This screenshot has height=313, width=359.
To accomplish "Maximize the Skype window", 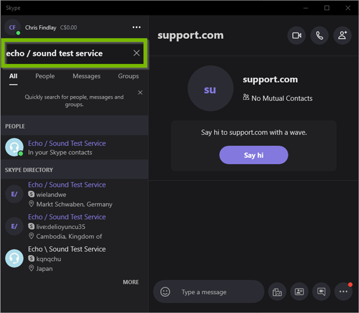I will tap(327, 8).
